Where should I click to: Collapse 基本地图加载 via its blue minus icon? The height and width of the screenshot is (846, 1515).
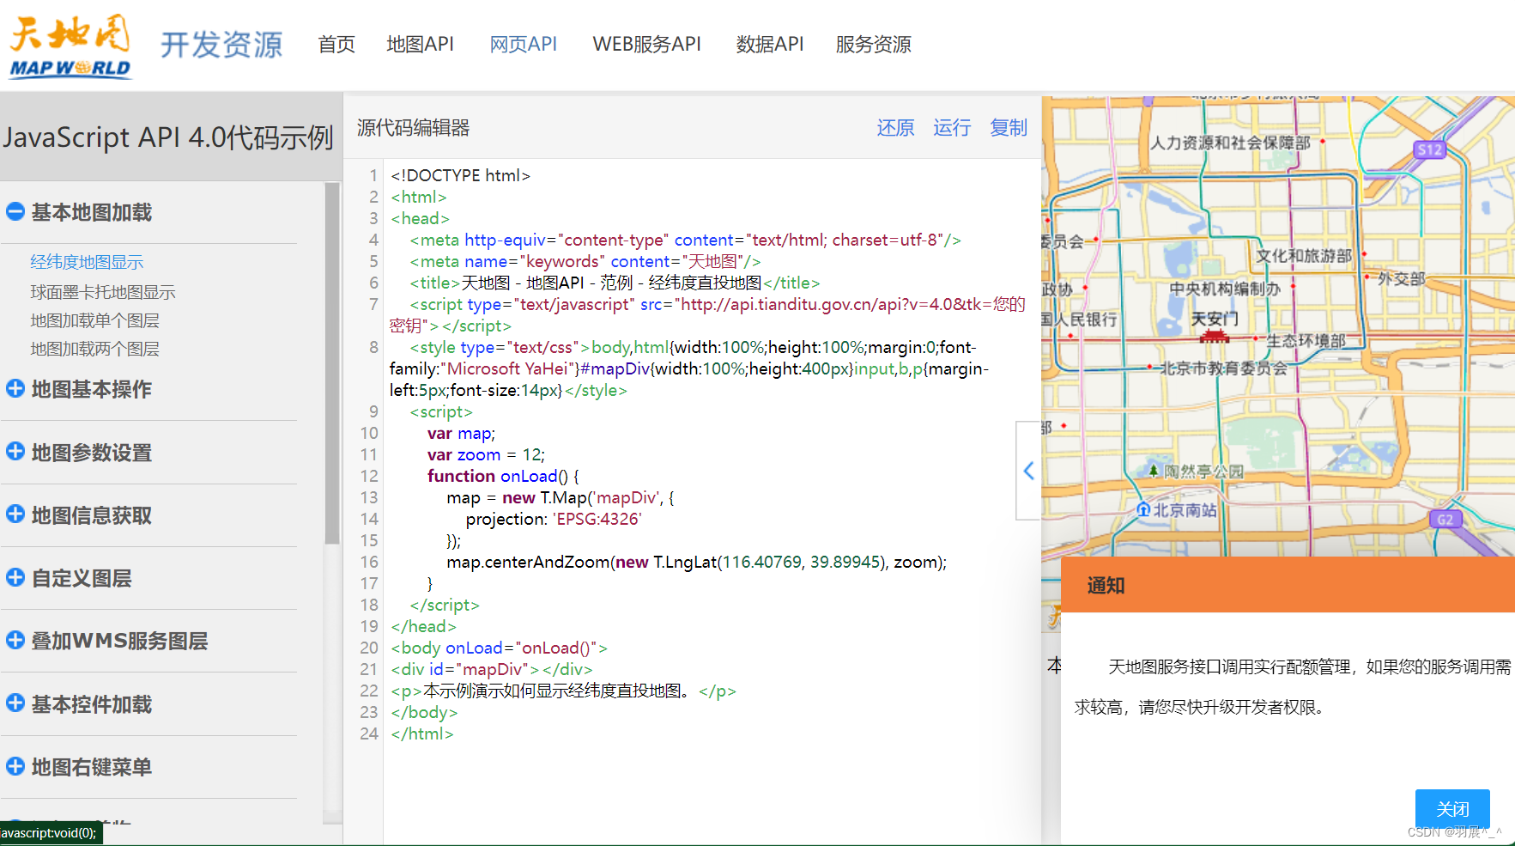pos(15,212)
